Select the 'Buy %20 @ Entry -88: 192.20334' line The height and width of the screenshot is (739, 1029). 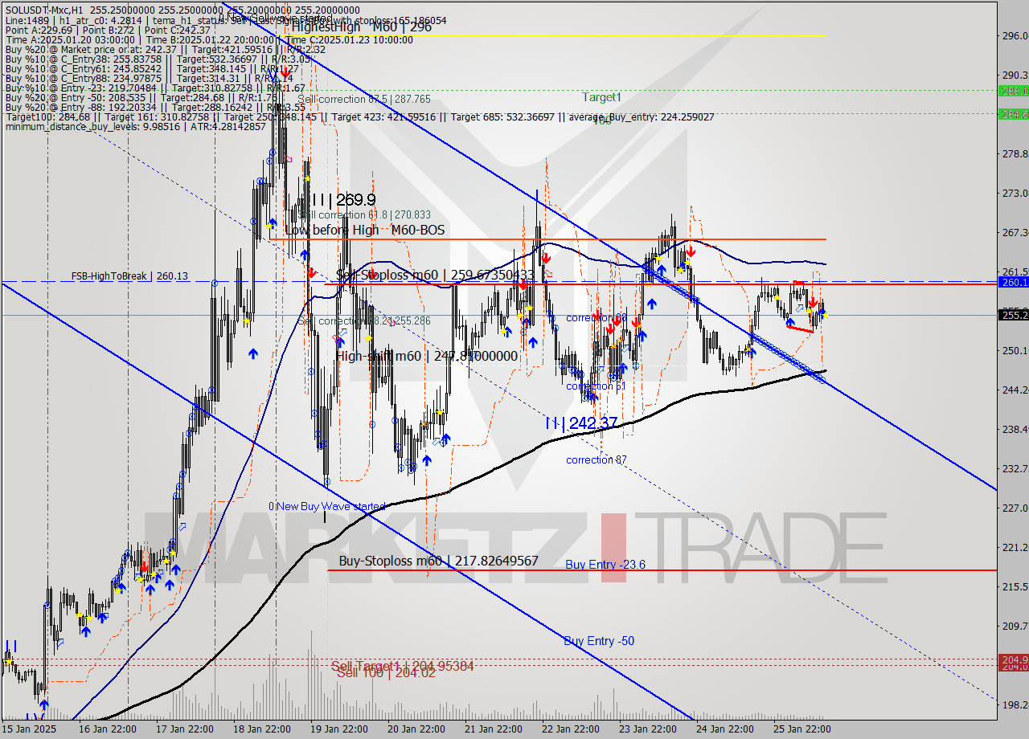tap(154, 107)
